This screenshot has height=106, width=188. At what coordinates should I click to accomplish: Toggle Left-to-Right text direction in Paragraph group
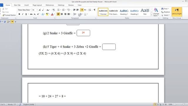82,10
